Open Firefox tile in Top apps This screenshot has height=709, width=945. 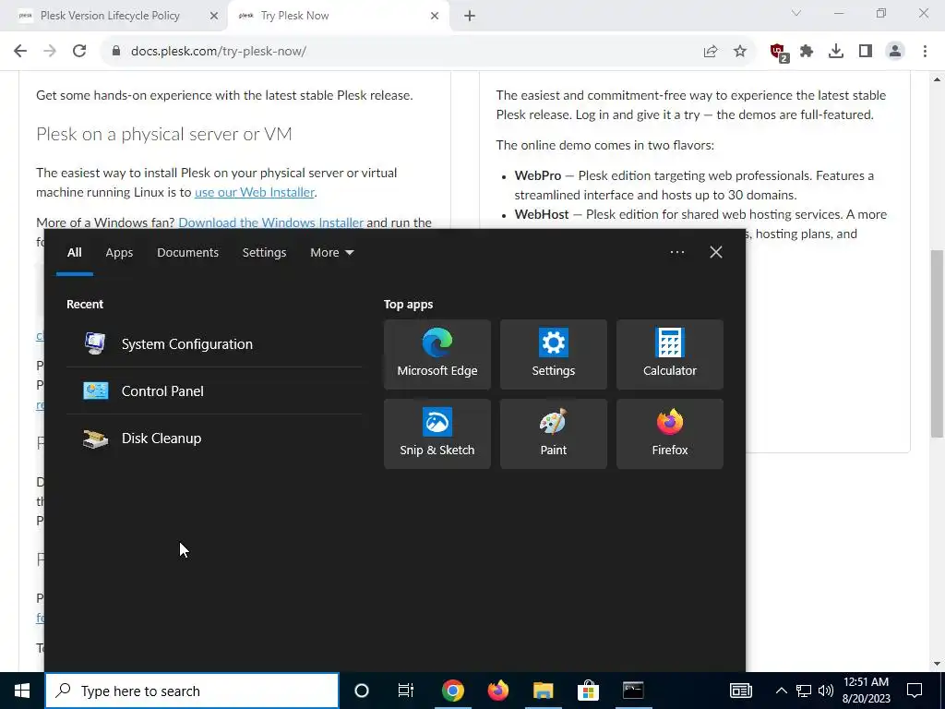[670, 434]
